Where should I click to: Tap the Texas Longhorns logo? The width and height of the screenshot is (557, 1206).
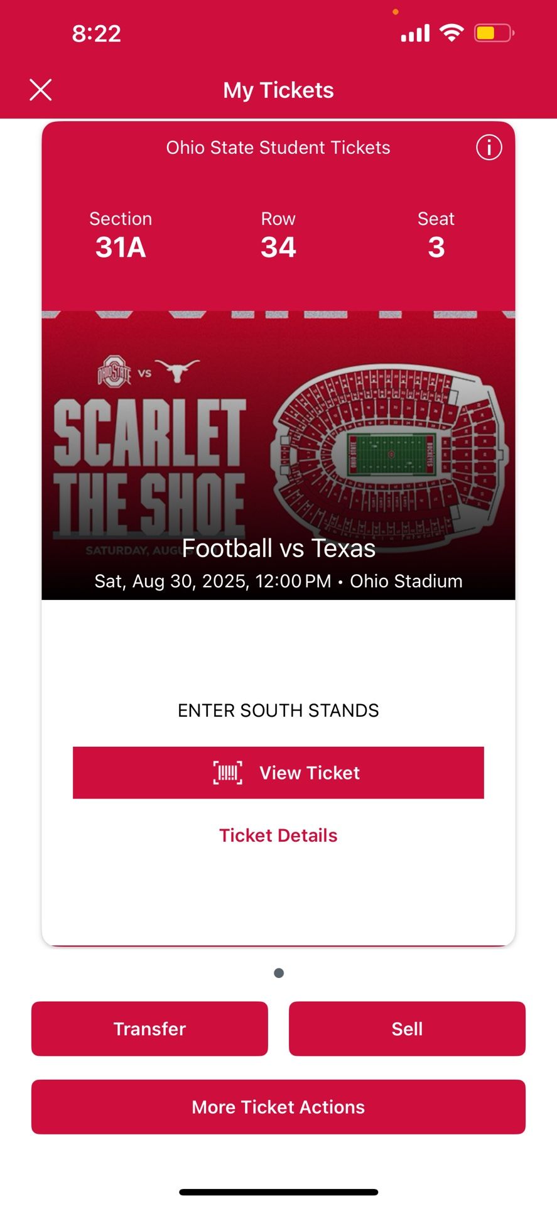pyautogui.click(x=178, y=371)
